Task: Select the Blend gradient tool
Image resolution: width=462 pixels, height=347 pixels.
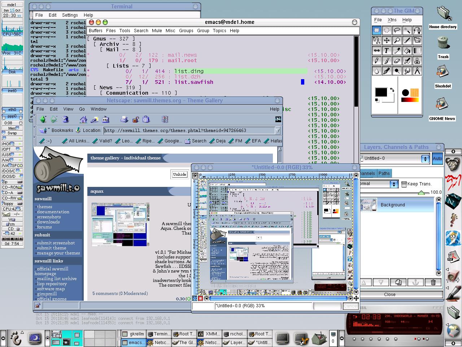Action: (417, 51)
